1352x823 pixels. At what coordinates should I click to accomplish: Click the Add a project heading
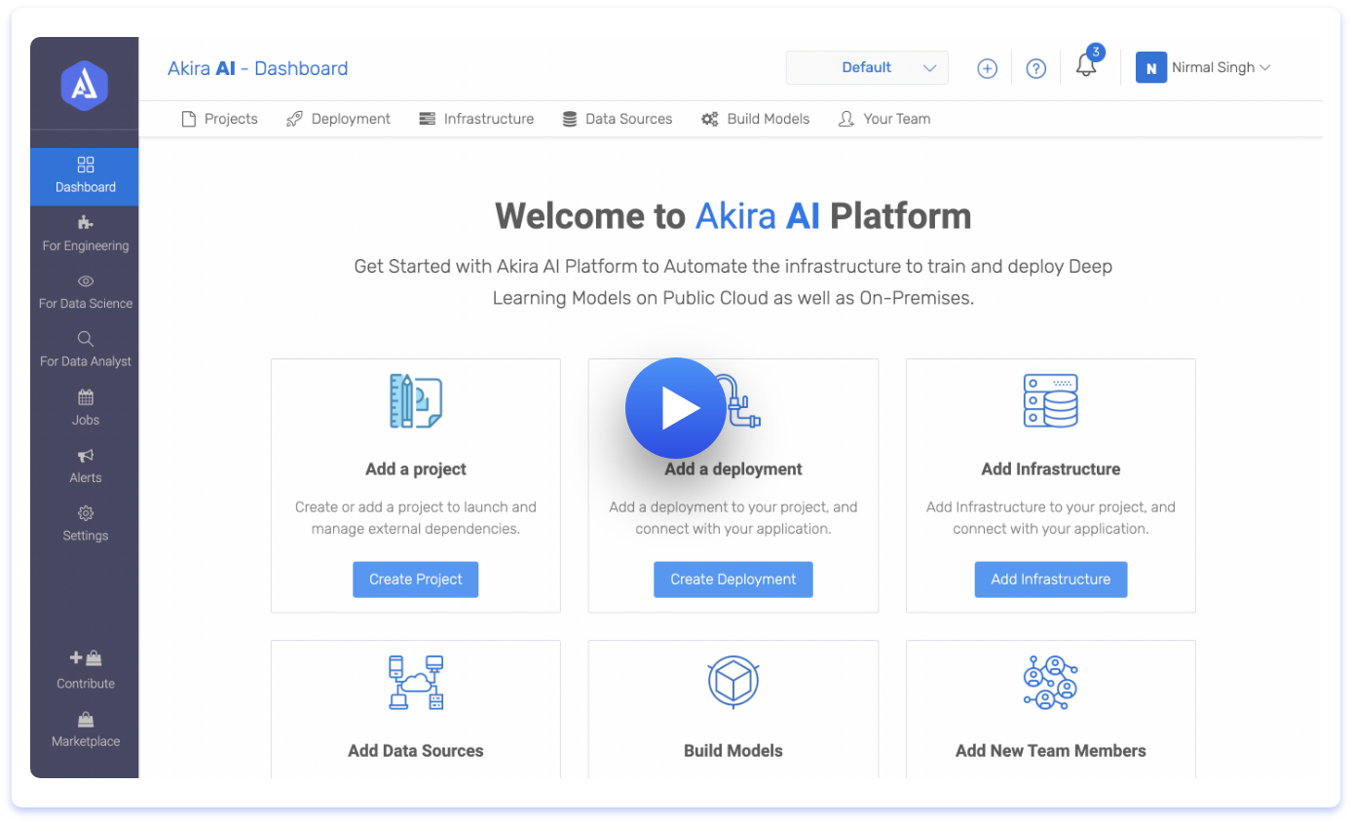(416, 469)
